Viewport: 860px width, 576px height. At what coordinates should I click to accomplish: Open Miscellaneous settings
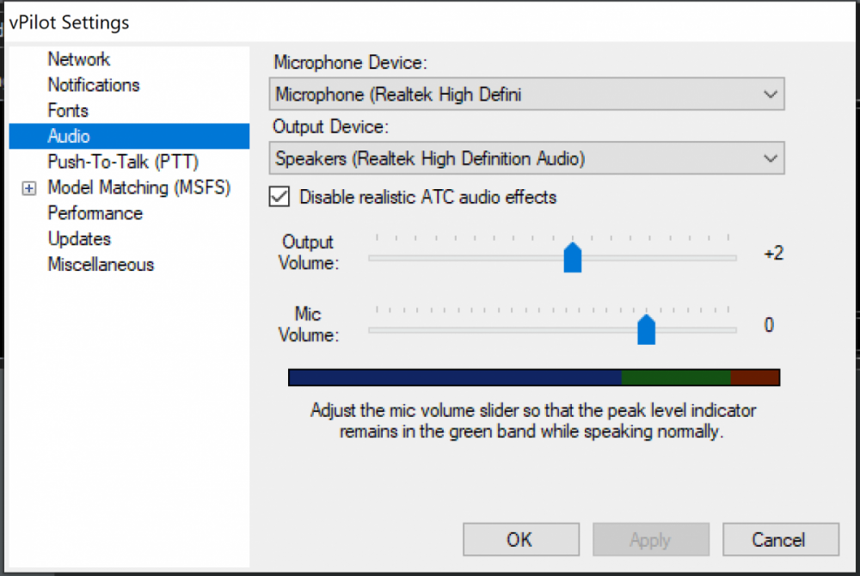click(x=101, y=265)
